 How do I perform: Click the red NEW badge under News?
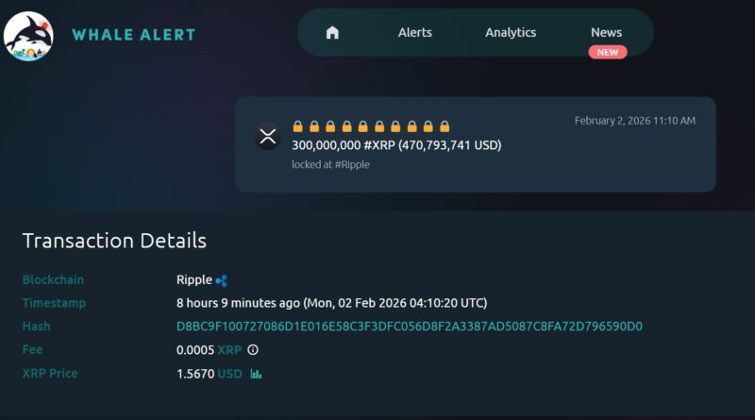pos(608,52)
